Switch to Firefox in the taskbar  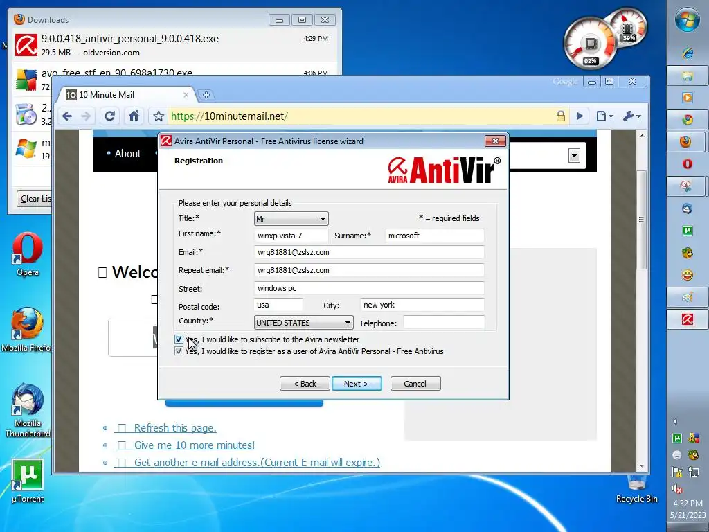pyautogui.click(x=686, y=142)
